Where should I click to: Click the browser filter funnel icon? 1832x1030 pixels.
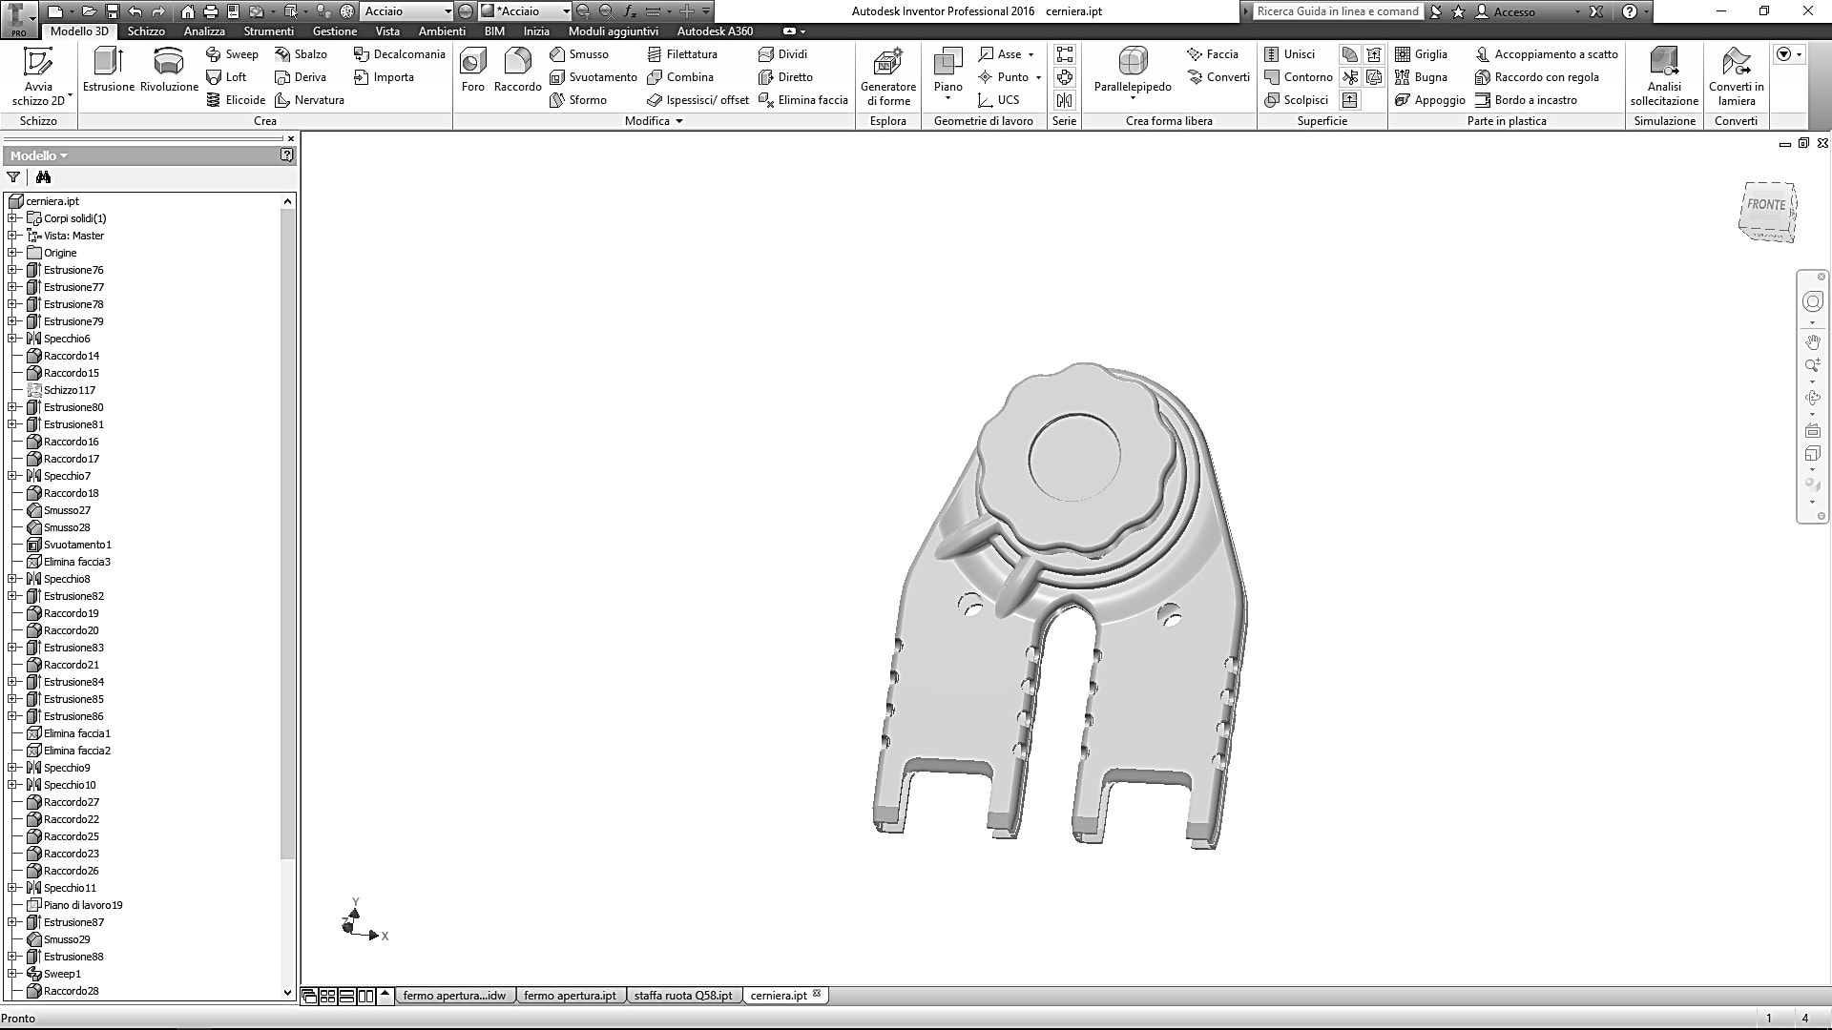tap(13, 177)
